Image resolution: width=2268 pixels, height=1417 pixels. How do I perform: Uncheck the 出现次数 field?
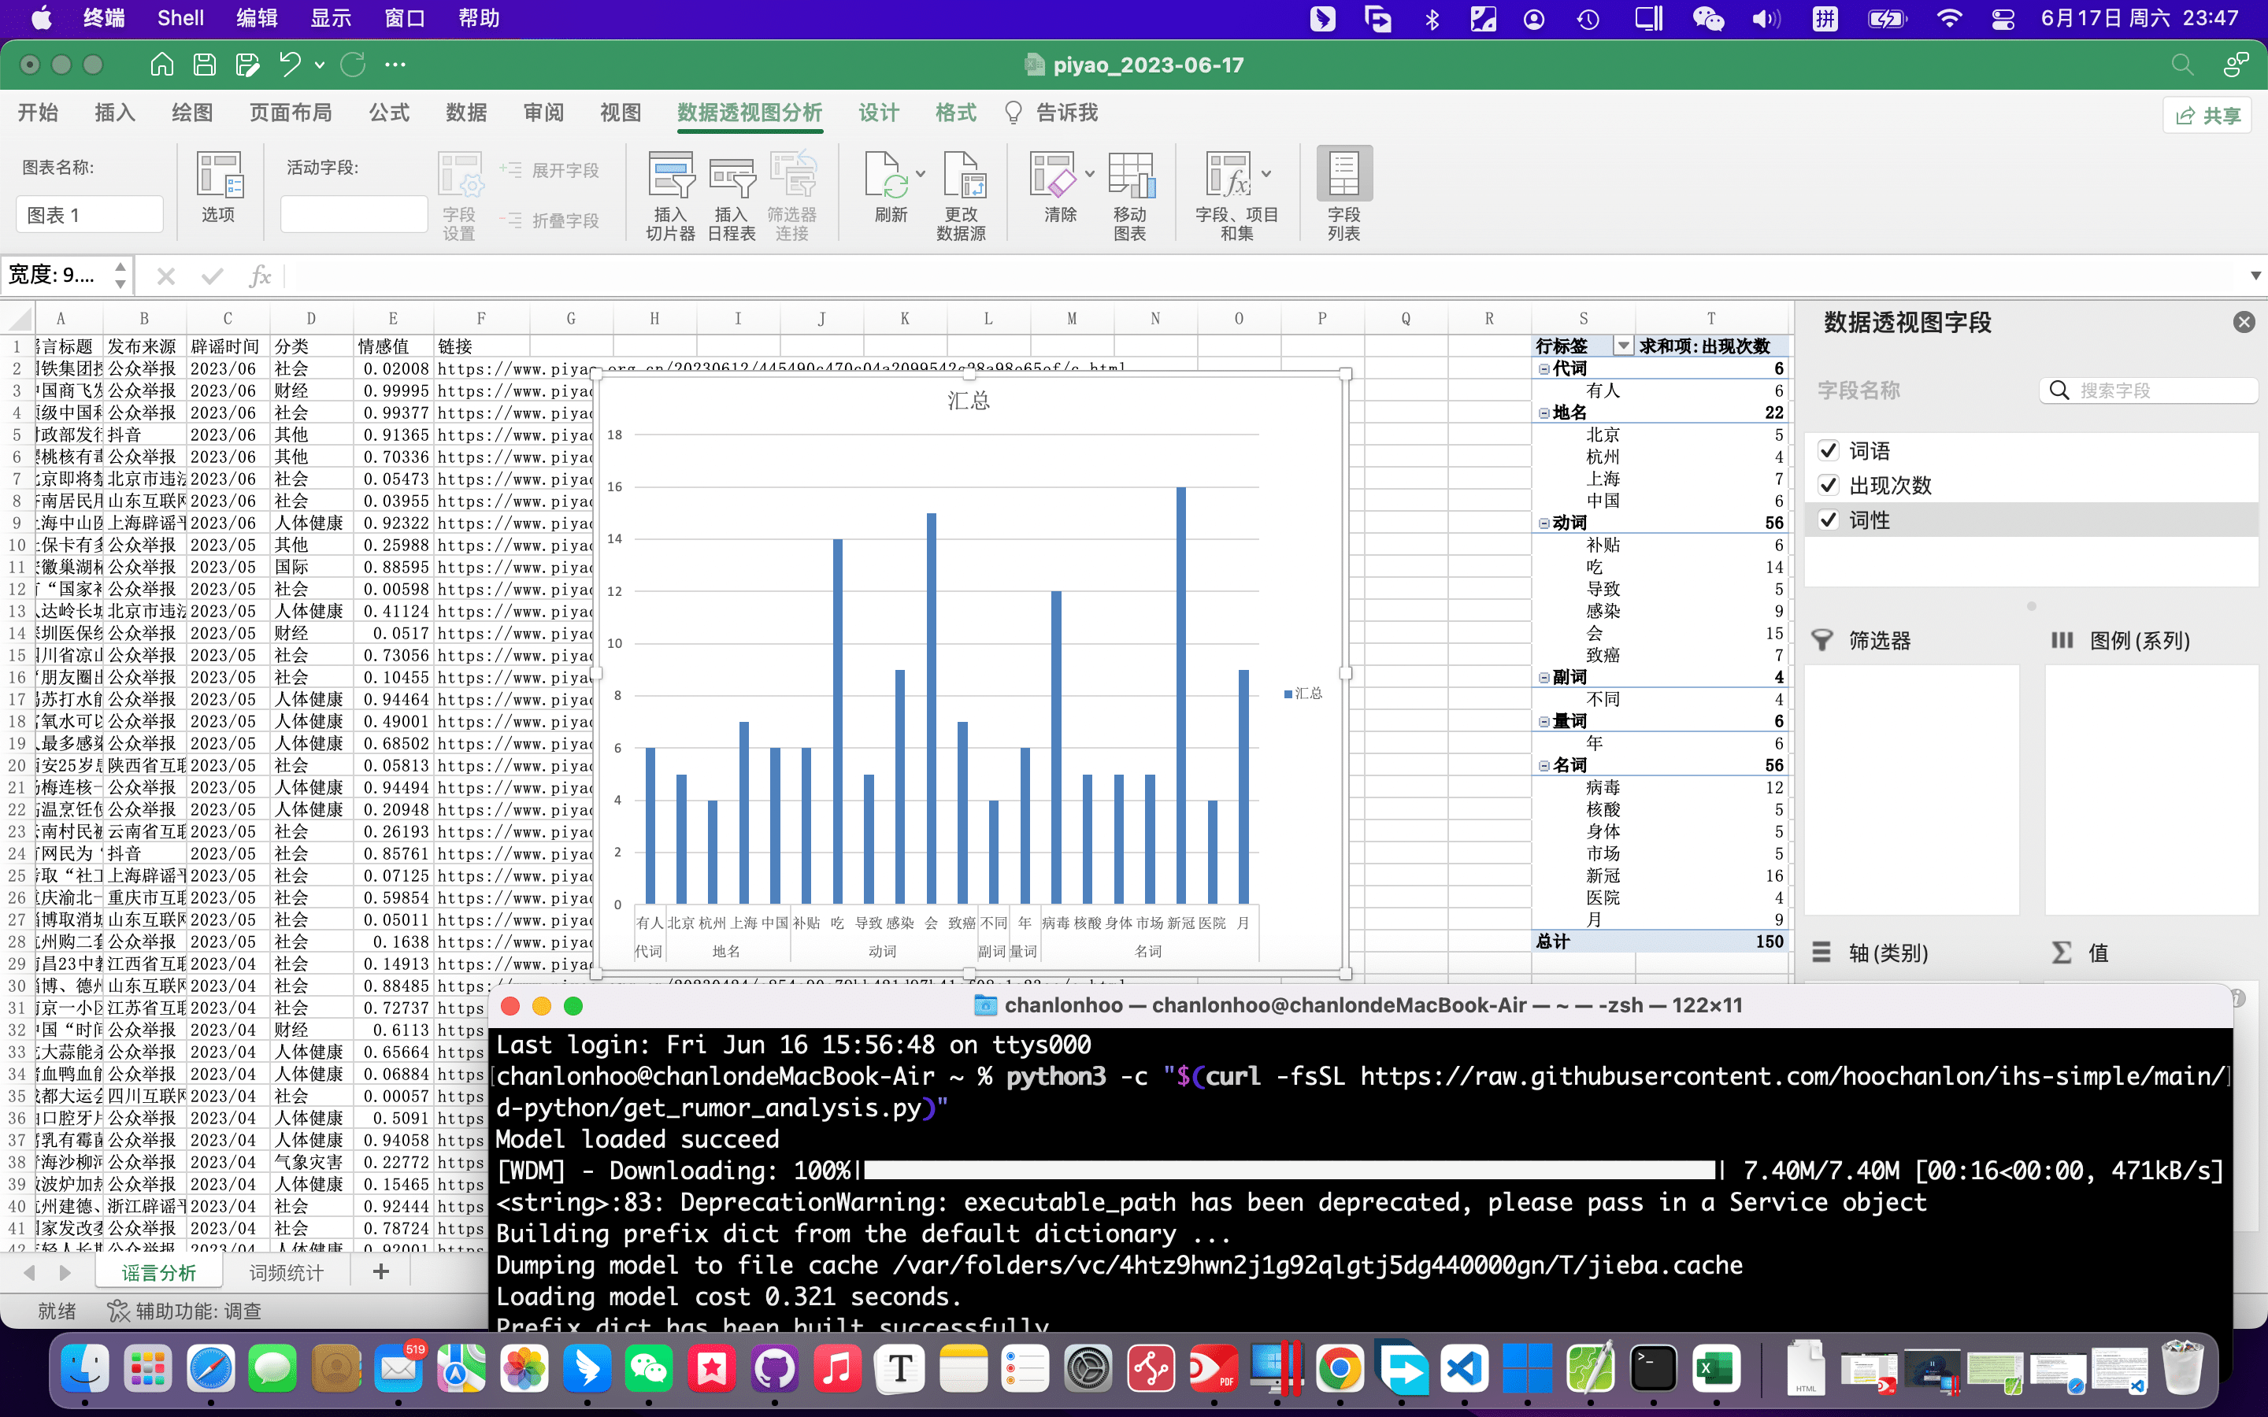tap(1829, 486)
